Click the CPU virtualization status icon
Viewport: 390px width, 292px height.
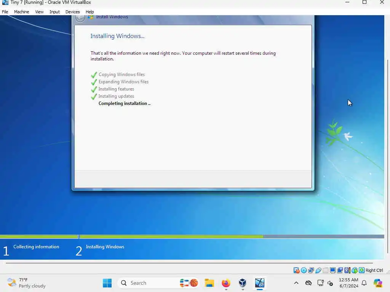347,270
